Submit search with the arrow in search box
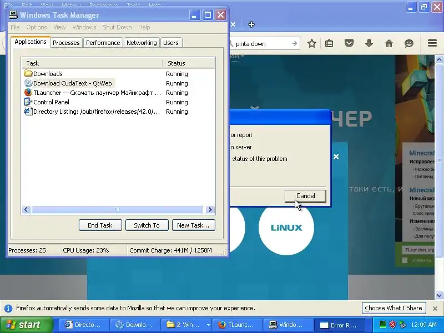 pyautogui.click(x=295, y=43)
